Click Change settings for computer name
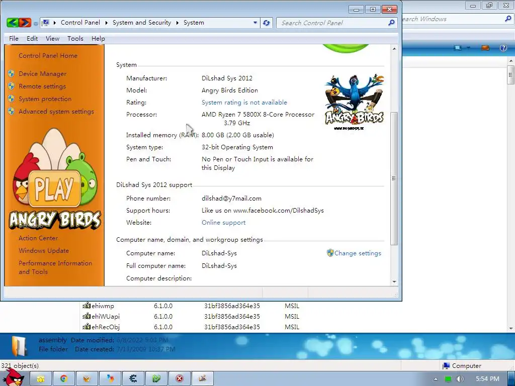This screenshot has height=386, width=515. coord(358,253)
